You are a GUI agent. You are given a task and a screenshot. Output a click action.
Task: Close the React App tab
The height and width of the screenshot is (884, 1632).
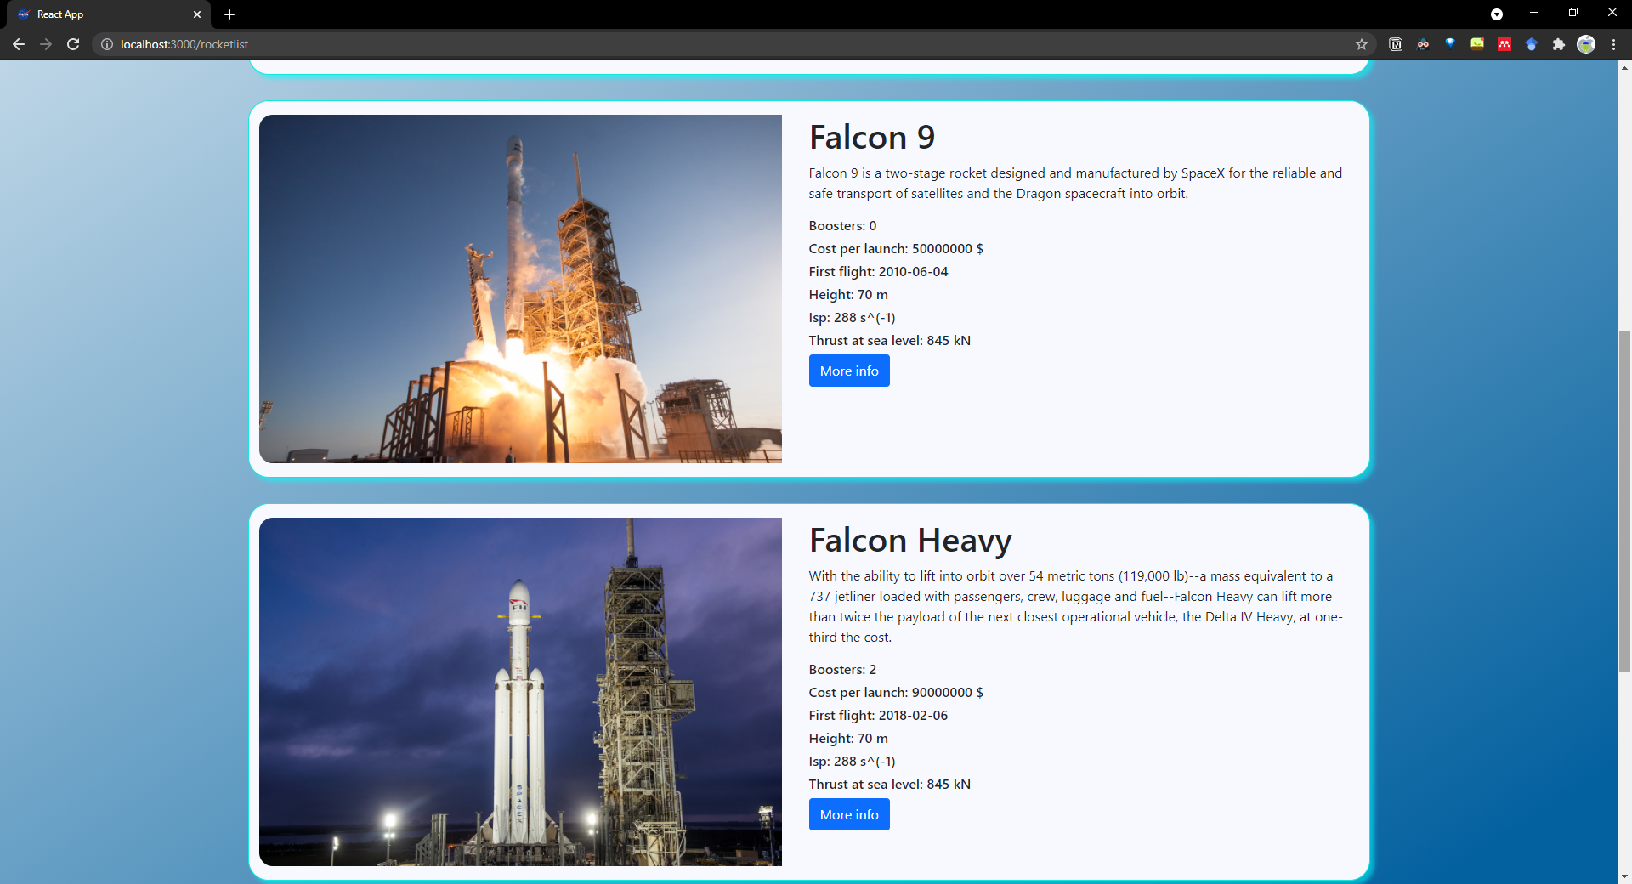(197, 14)
